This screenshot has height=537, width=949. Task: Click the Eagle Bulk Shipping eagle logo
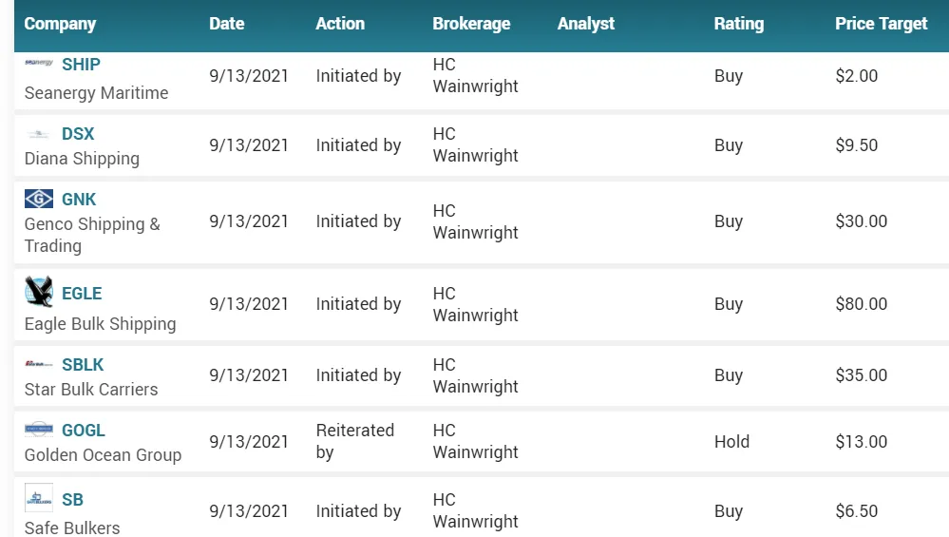(39, 292)
